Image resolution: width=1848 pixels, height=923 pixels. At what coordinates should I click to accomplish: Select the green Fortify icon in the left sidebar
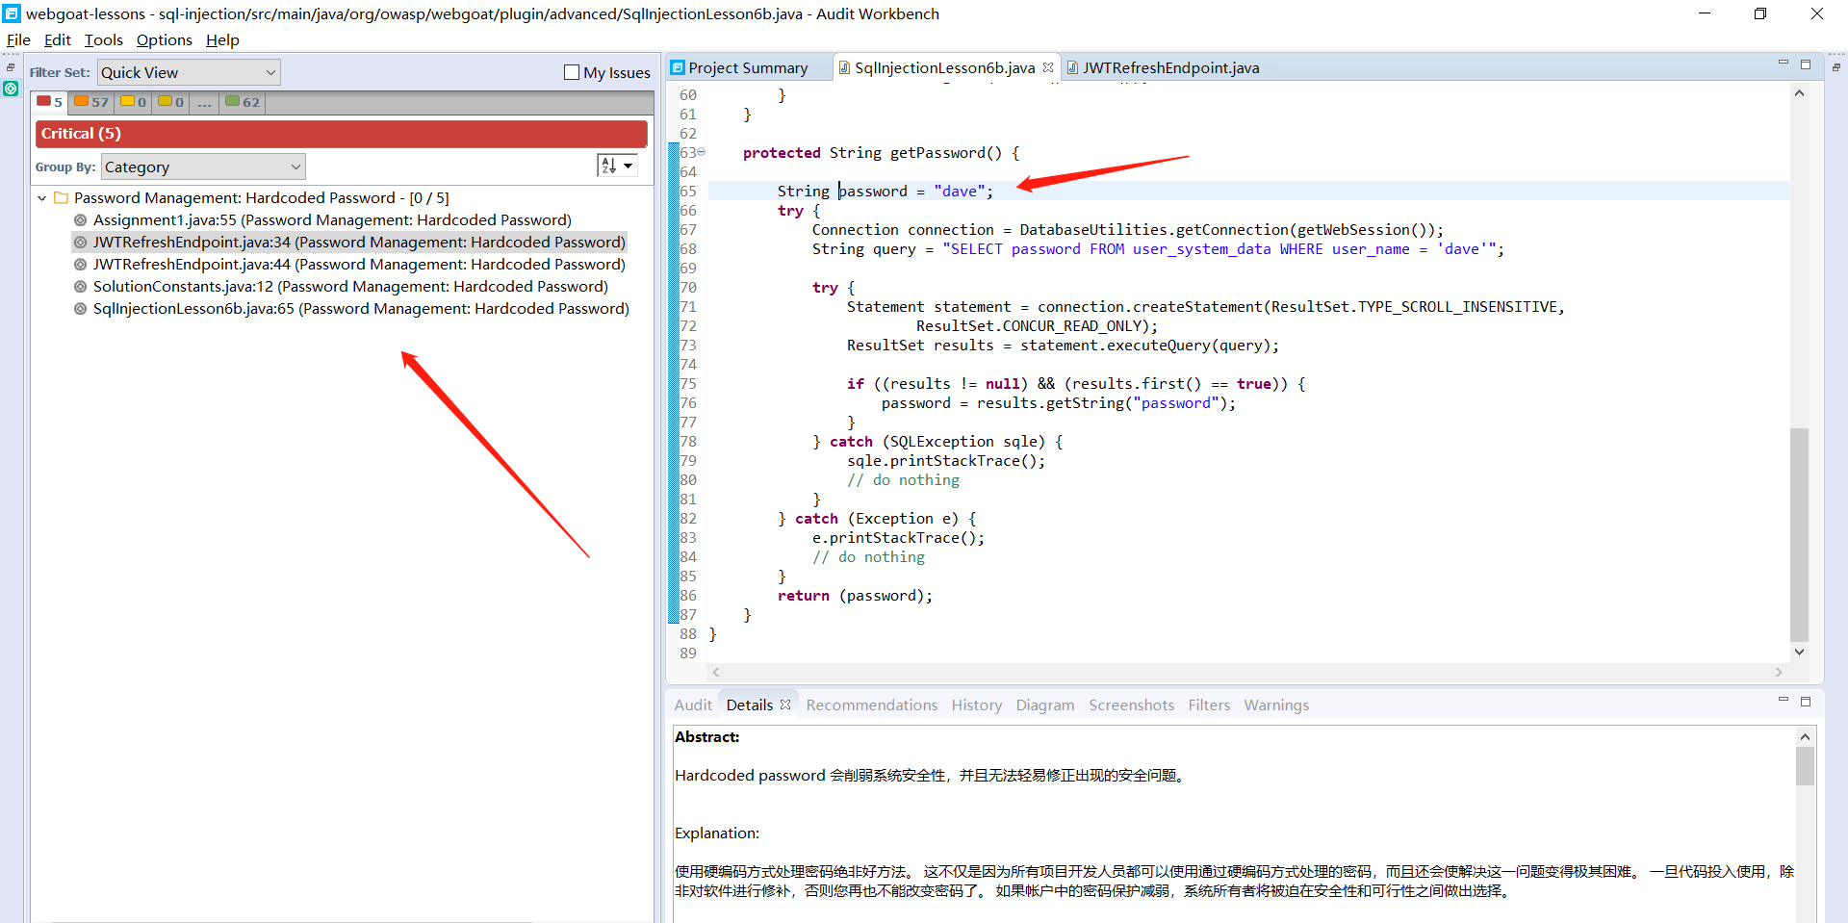[12, 89]
